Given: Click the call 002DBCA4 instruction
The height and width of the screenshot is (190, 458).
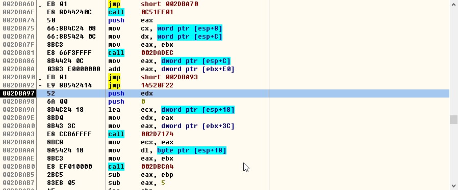Looking at the screenshot, I should pos(140,167).
